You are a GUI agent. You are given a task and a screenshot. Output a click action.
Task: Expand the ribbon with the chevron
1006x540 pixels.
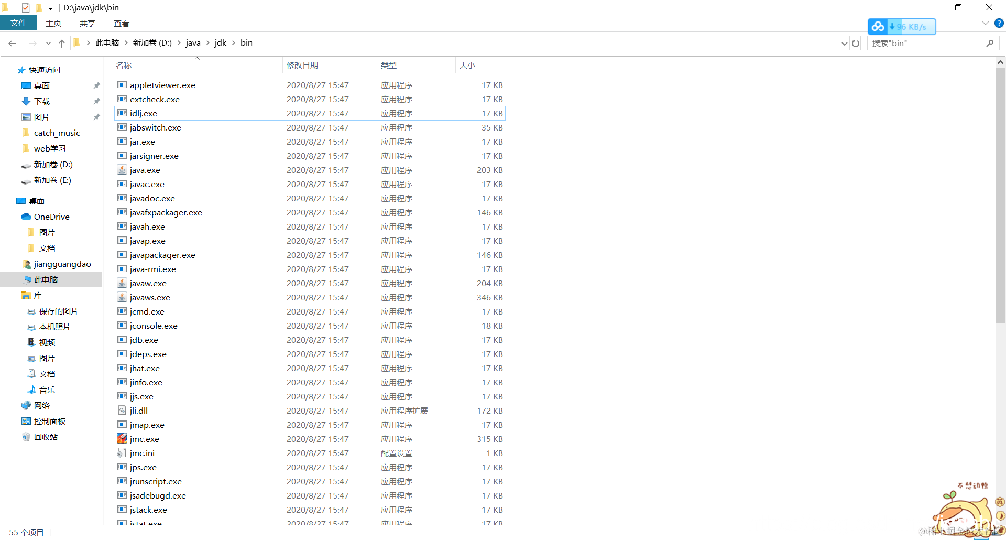[x=985, y=23]
